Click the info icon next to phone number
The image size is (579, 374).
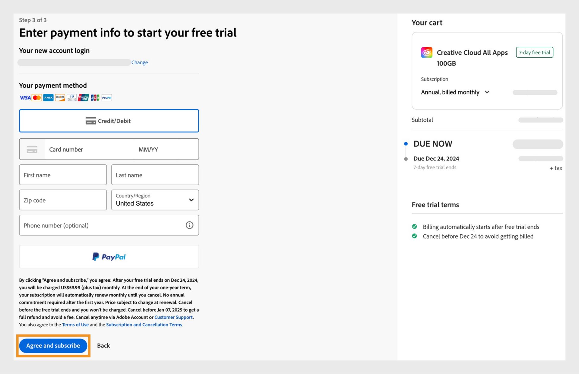189,225
